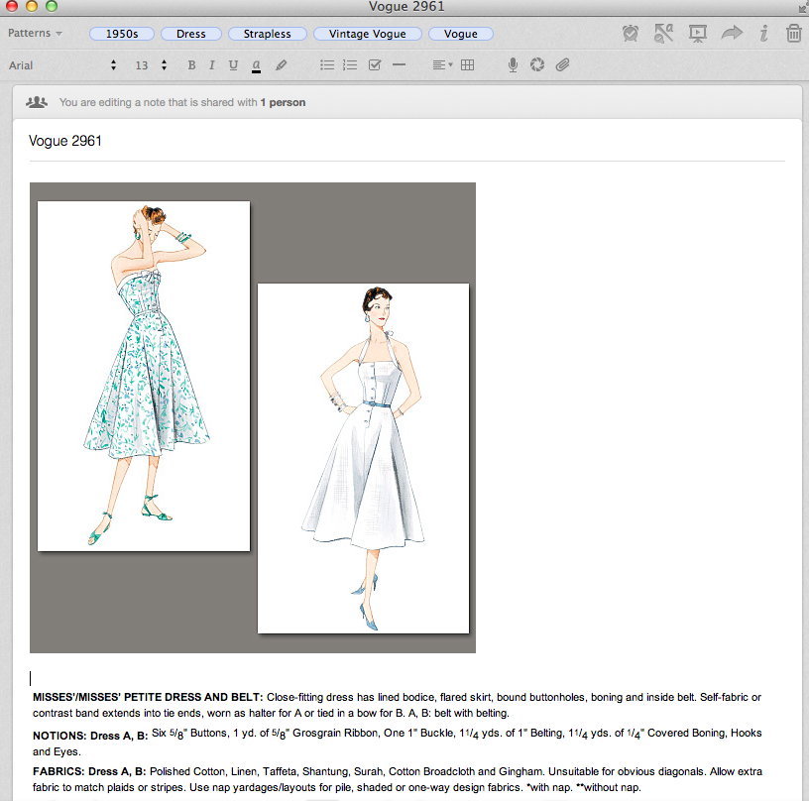The height and width of the screenshot is (801, 809).
Task: Open the text alignment dropdown
Action: (x=442, y=65)
